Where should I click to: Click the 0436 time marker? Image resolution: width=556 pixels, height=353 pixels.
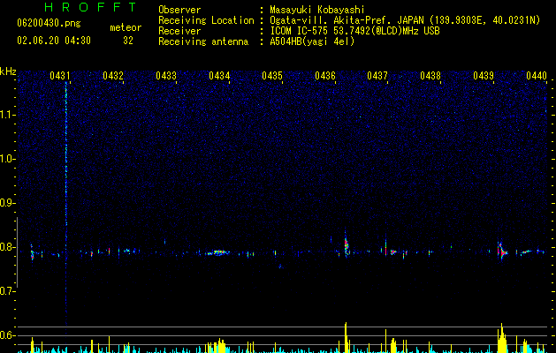pyautogui.click(x=325, y=76)
